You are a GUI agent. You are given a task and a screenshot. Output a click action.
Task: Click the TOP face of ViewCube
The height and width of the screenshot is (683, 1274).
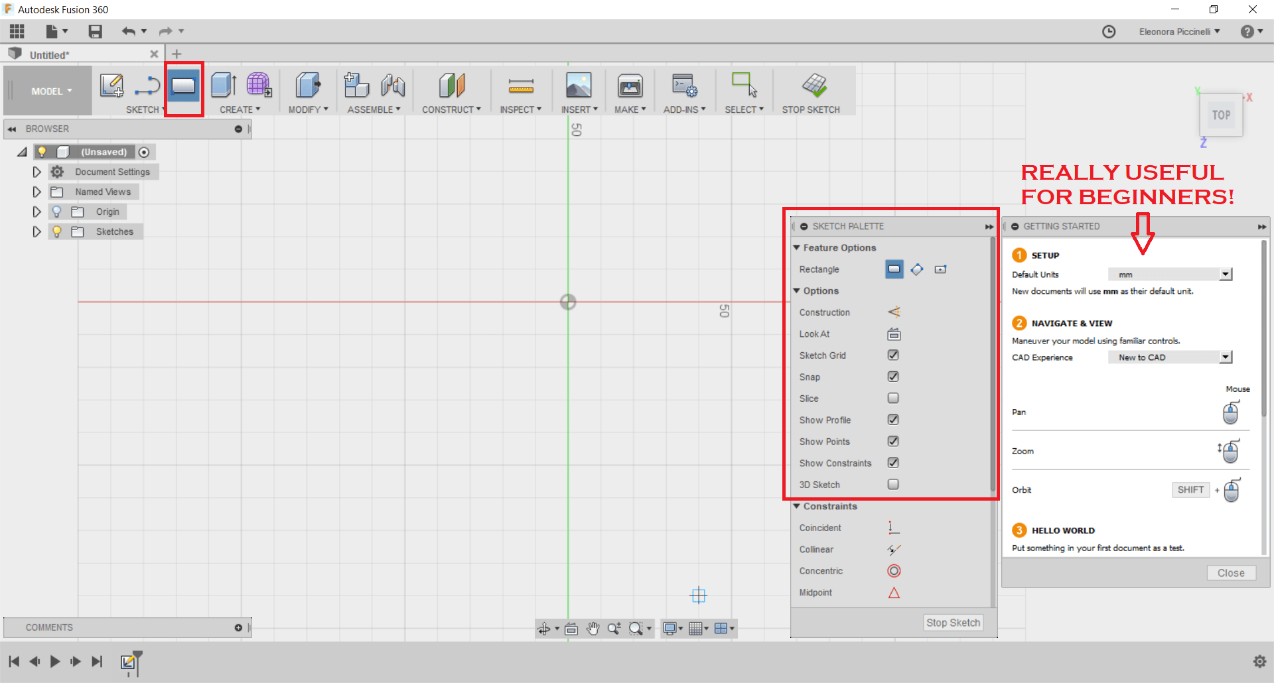[x=1221, y=115]
